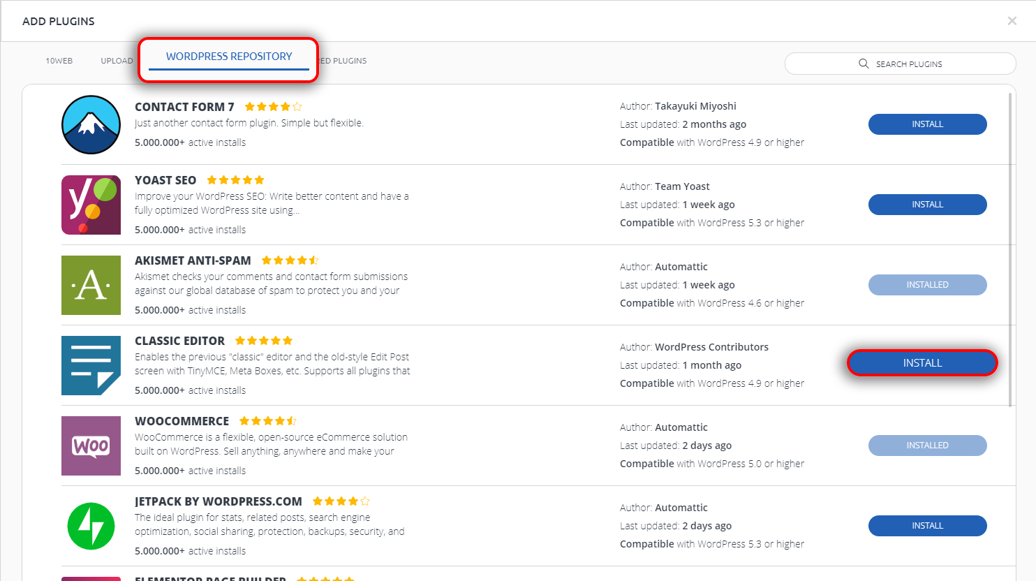Focus the Search Plugins field
Viewport: 1036px width, 581px height.
click(x=900, y=64)
